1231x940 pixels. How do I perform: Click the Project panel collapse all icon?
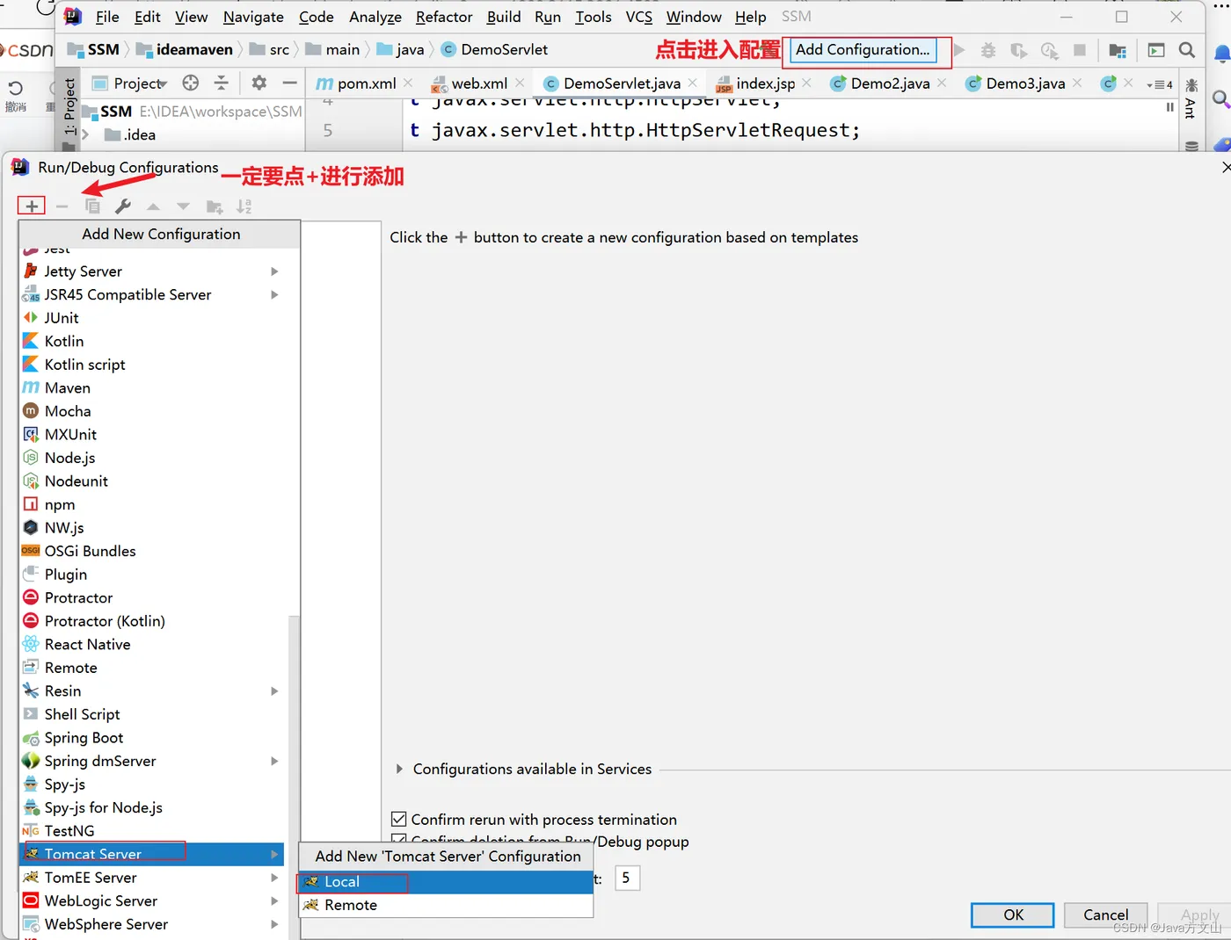point(222,83)
